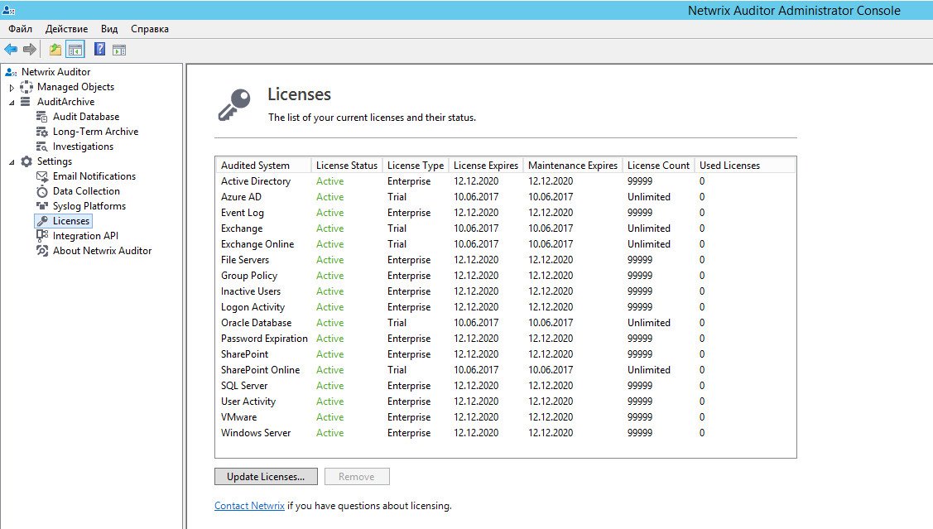This screenshot has height=529, width=933.
Task: Click the Forward arrow toolbar icon
Action: click(x=30, y=50)
